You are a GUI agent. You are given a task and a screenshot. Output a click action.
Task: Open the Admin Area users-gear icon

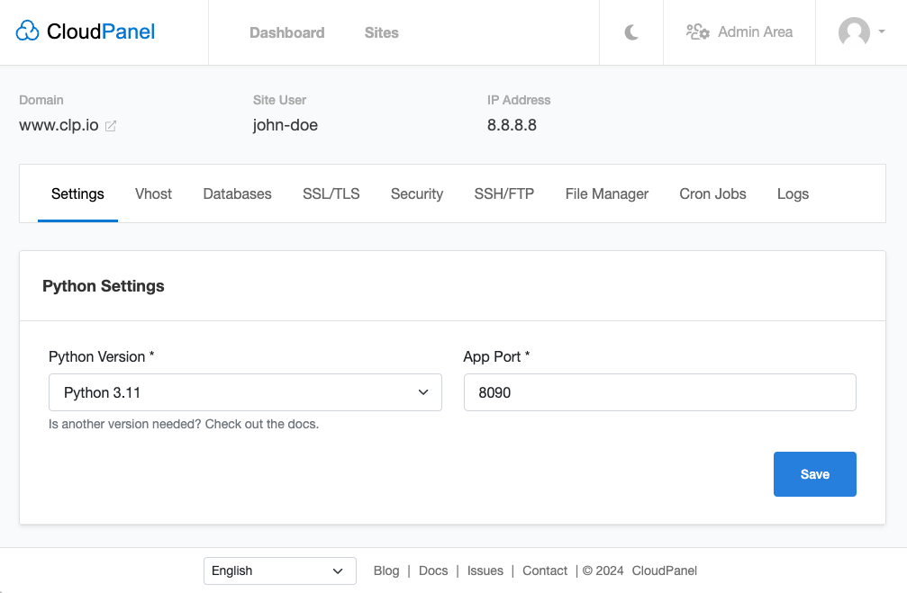click(697, 32)
